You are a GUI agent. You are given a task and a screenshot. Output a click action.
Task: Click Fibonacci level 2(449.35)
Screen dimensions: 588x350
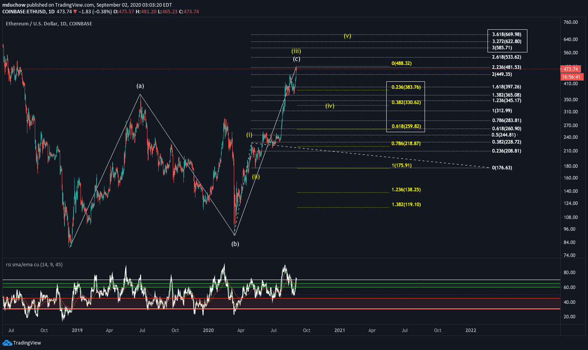pyautogui.click(x=502, y=74)
